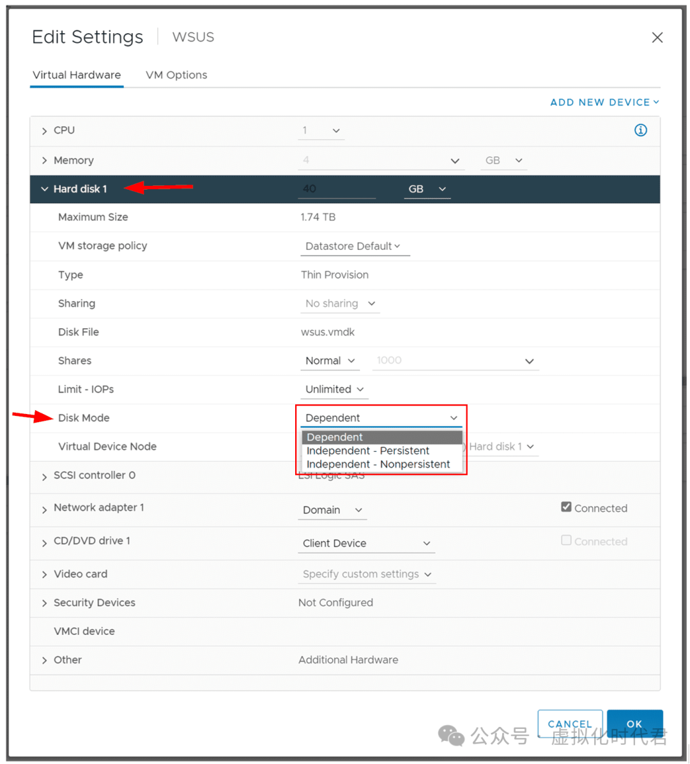The image size is (690, 764).
Task: Select the Virtual Hardware tab
Action: click(x=77, y=75)
